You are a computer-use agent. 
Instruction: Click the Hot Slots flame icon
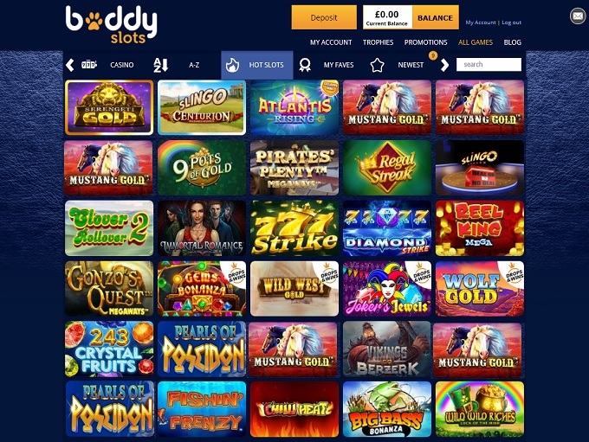(232, 65)
